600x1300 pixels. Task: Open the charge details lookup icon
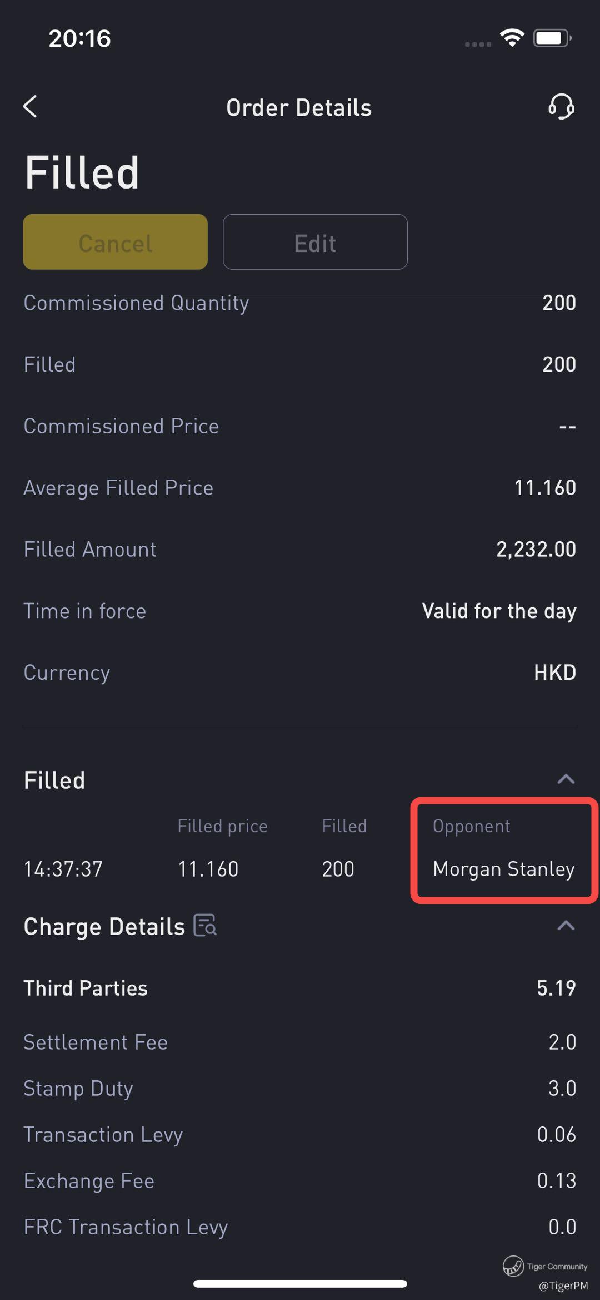coord(205,926)
